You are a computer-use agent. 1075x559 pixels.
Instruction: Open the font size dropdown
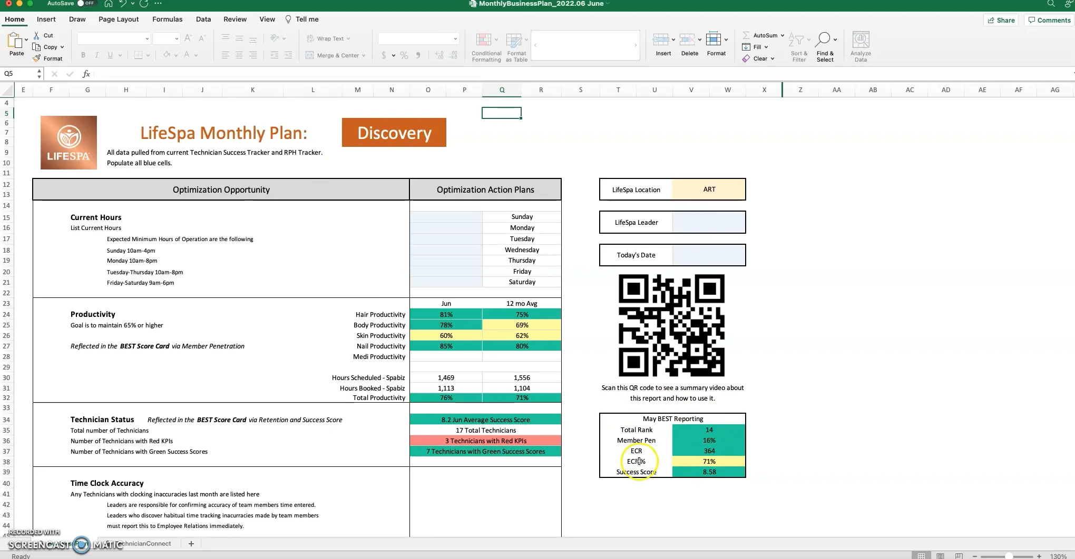tap(176, 38)
